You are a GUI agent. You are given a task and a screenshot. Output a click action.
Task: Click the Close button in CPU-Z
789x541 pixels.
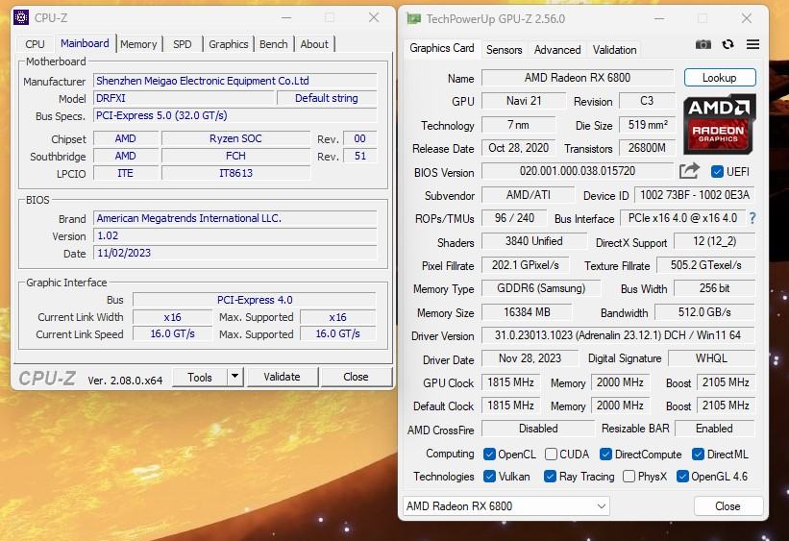356,377
